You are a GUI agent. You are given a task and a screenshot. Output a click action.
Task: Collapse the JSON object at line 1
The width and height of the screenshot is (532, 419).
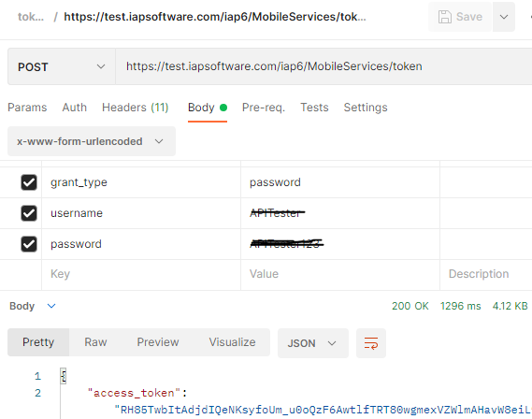(63, 376)
